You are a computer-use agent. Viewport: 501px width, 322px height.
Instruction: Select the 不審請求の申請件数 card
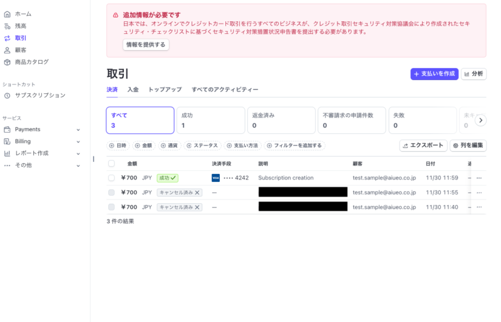click(x=352, y=120)
